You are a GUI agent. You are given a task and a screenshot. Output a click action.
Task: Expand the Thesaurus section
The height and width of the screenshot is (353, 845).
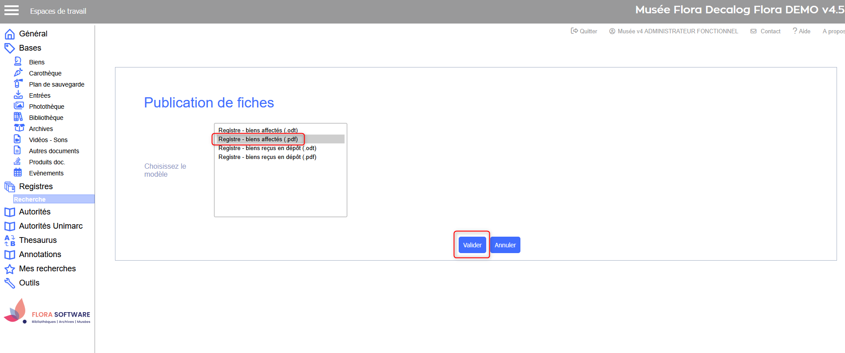pyautogui.click(x=38, y=240)
